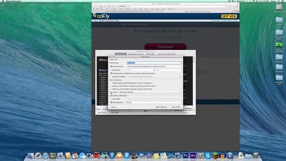Click the Profile Name field

(x=154, y=63)
